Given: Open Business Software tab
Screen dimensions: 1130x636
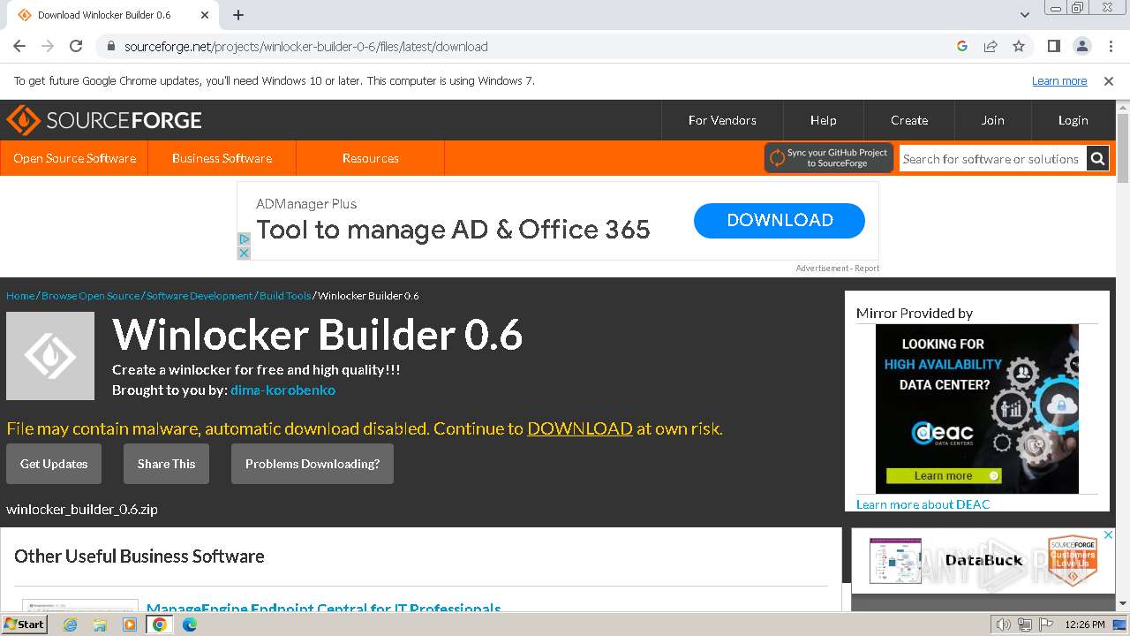Looking at the screenshot, I should (x=222, y=158).
